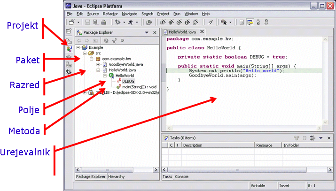
Task: Select the DEBUG field in the tree
Action: tap(128, 81)
